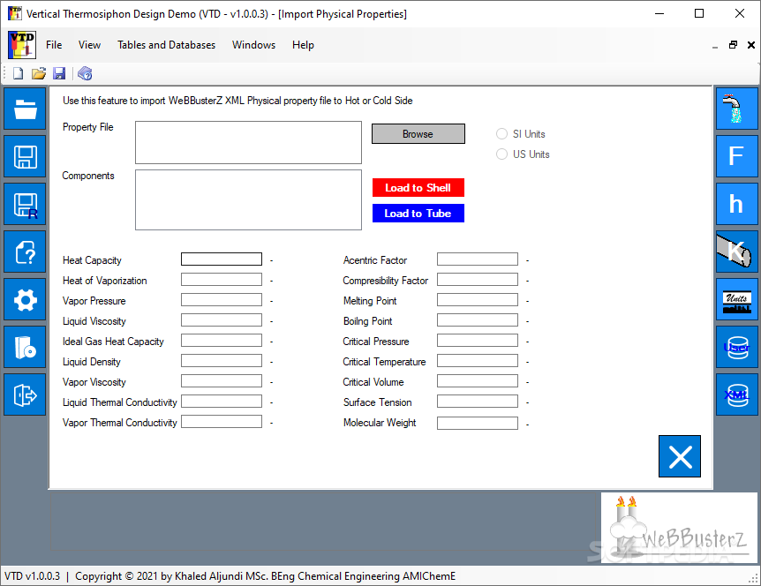Close the inner MDI child window
This screenshot has height=586, width=761.
coord(750,45)
